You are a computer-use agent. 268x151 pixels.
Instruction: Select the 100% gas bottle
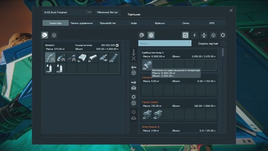point(61,68)
